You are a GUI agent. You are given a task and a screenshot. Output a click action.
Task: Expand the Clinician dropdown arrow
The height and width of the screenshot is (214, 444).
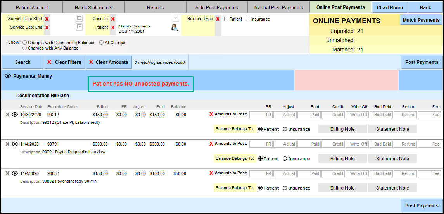[176, 19]
